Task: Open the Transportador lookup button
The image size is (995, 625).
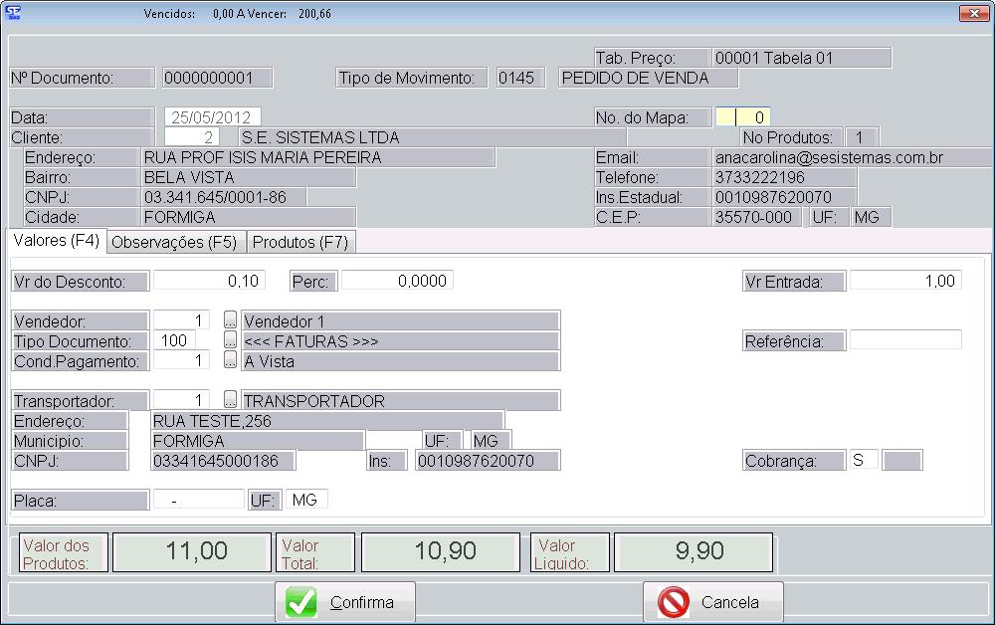Action: 230,400
